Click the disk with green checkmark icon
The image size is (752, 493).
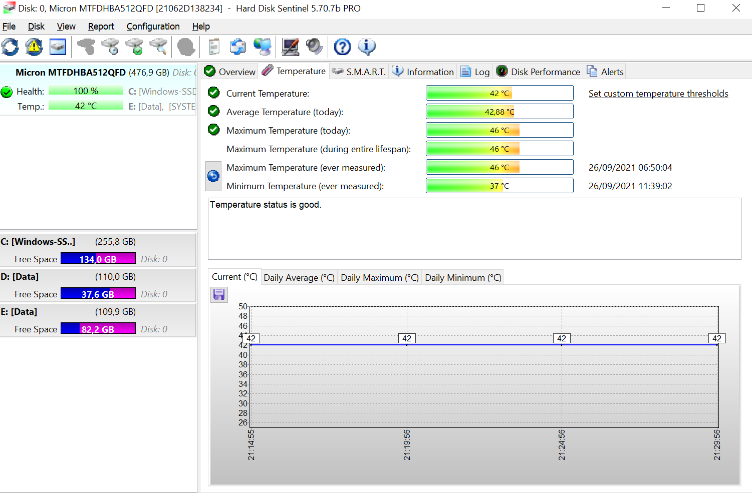[x=134, y=47]
